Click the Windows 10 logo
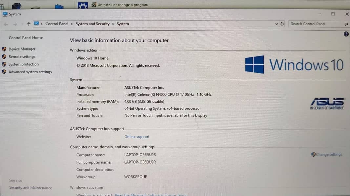Viewport: 350px width, 196px height. click(x=294, y=65)
